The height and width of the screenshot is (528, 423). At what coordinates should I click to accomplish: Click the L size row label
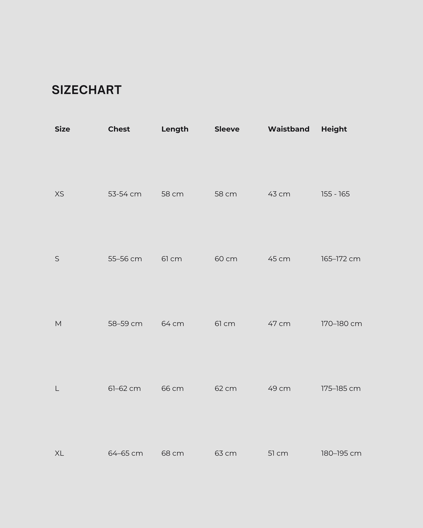(x=57, y=389)
